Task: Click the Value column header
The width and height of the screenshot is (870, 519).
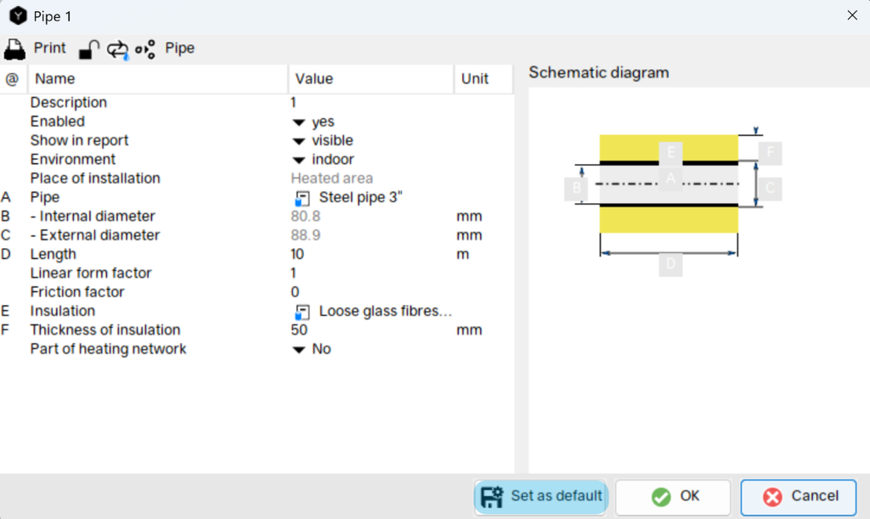Action: coord(371,79)
